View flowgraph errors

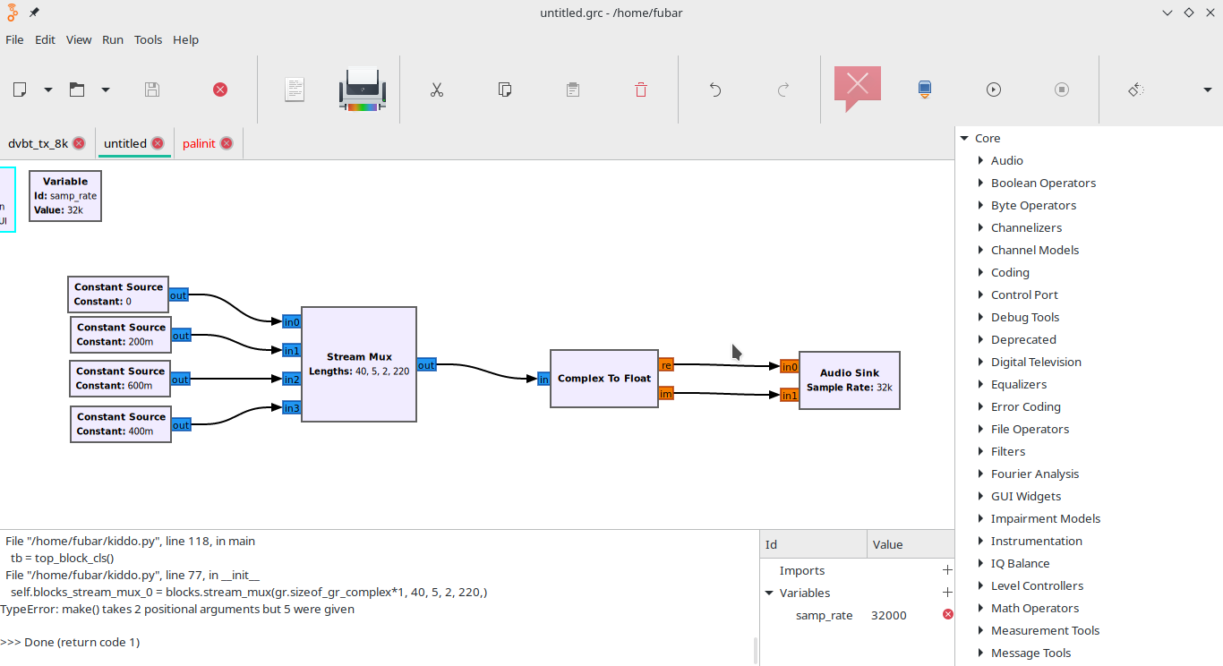click(857, 87)
